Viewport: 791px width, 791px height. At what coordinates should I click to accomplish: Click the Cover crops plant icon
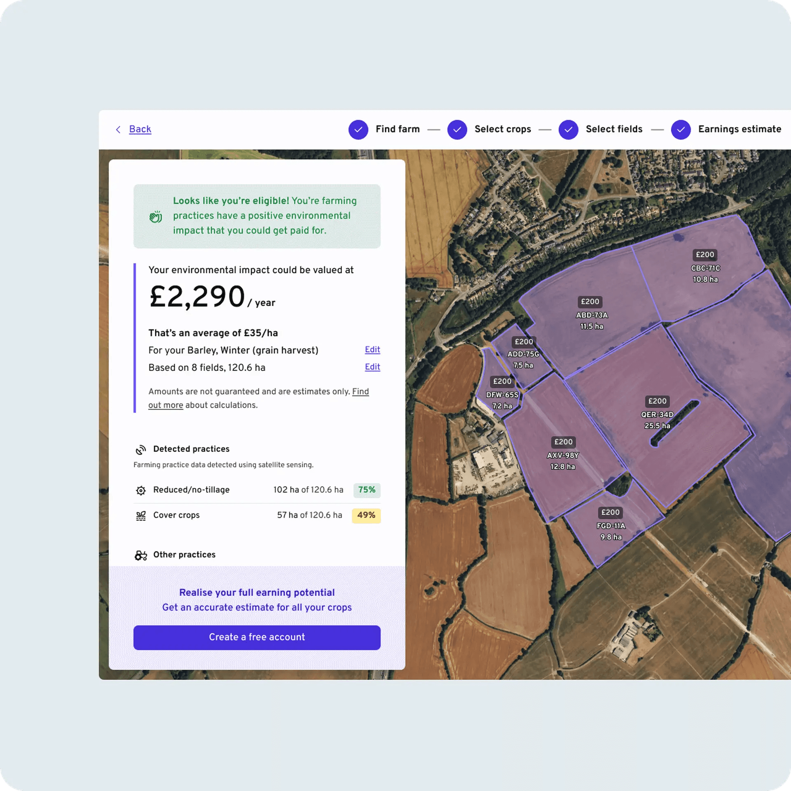tap(141, 516)
